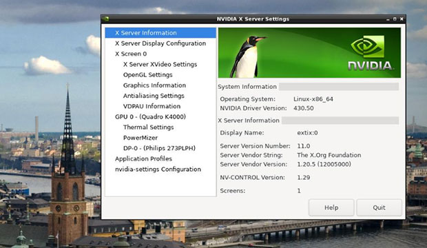Screen dimensions: 427x248
Task: Click the display name value extix:0
Action: coord(307,133)
